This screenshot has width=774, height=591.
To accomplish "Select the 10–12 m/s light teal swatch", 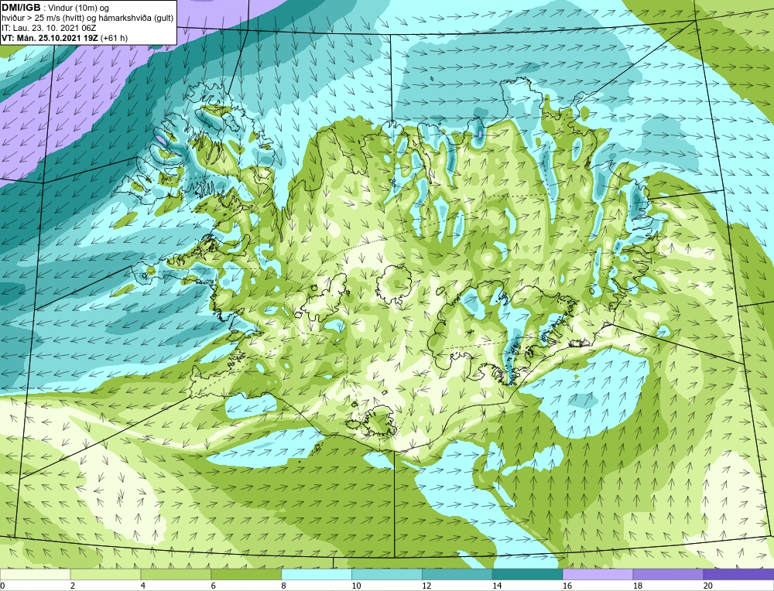I will click(x=386, y=574).
